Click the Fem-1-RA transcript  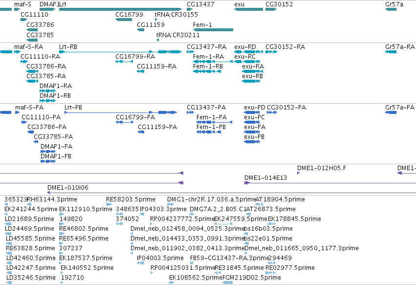click(x=213, y=62)
